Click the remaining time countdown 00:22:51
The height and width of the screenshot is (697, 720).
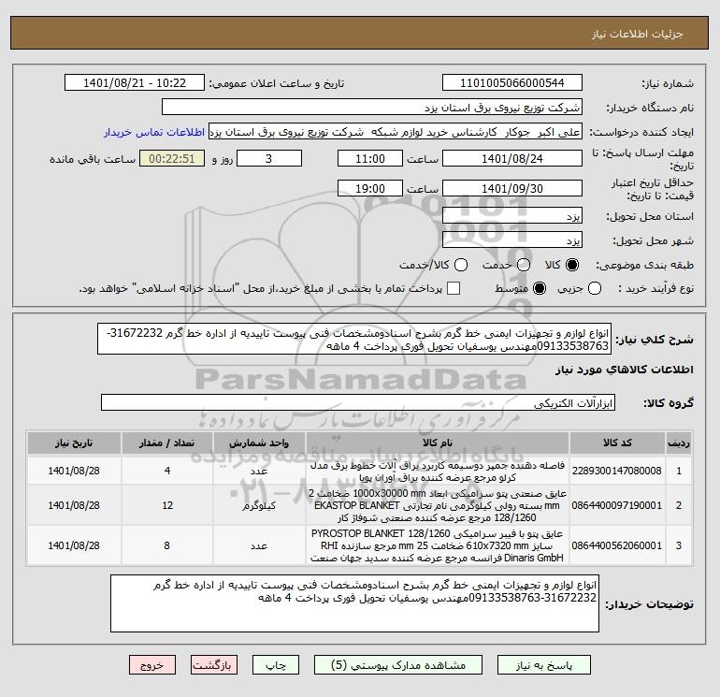pos(172,158)
